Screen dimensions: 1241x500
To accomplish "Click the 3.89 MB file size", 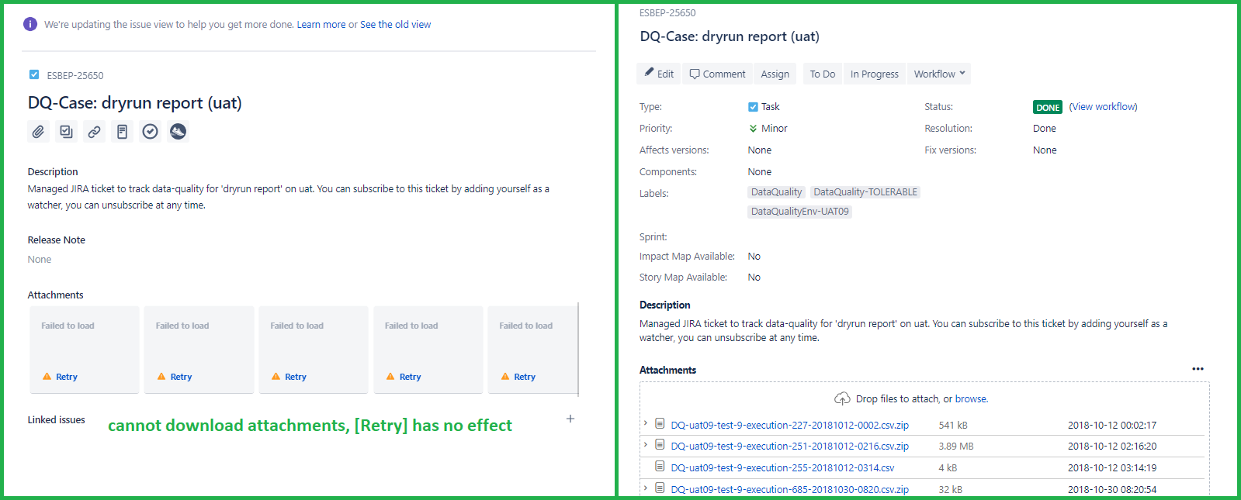I will click(956, 446).
